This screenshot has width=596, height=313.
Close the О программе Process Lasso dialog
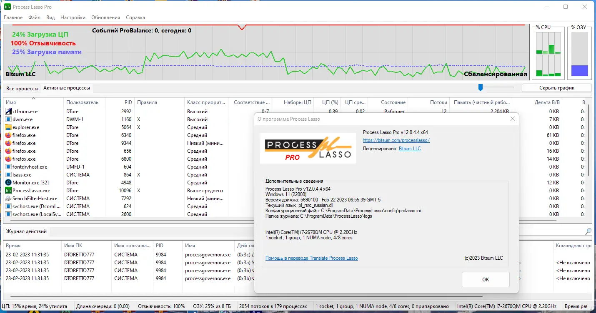(512, 119)
